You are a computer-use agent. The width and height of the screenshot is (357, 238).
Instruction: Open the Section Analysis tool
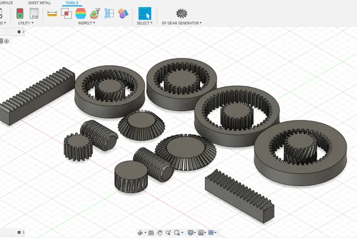(x=109, y=13)
